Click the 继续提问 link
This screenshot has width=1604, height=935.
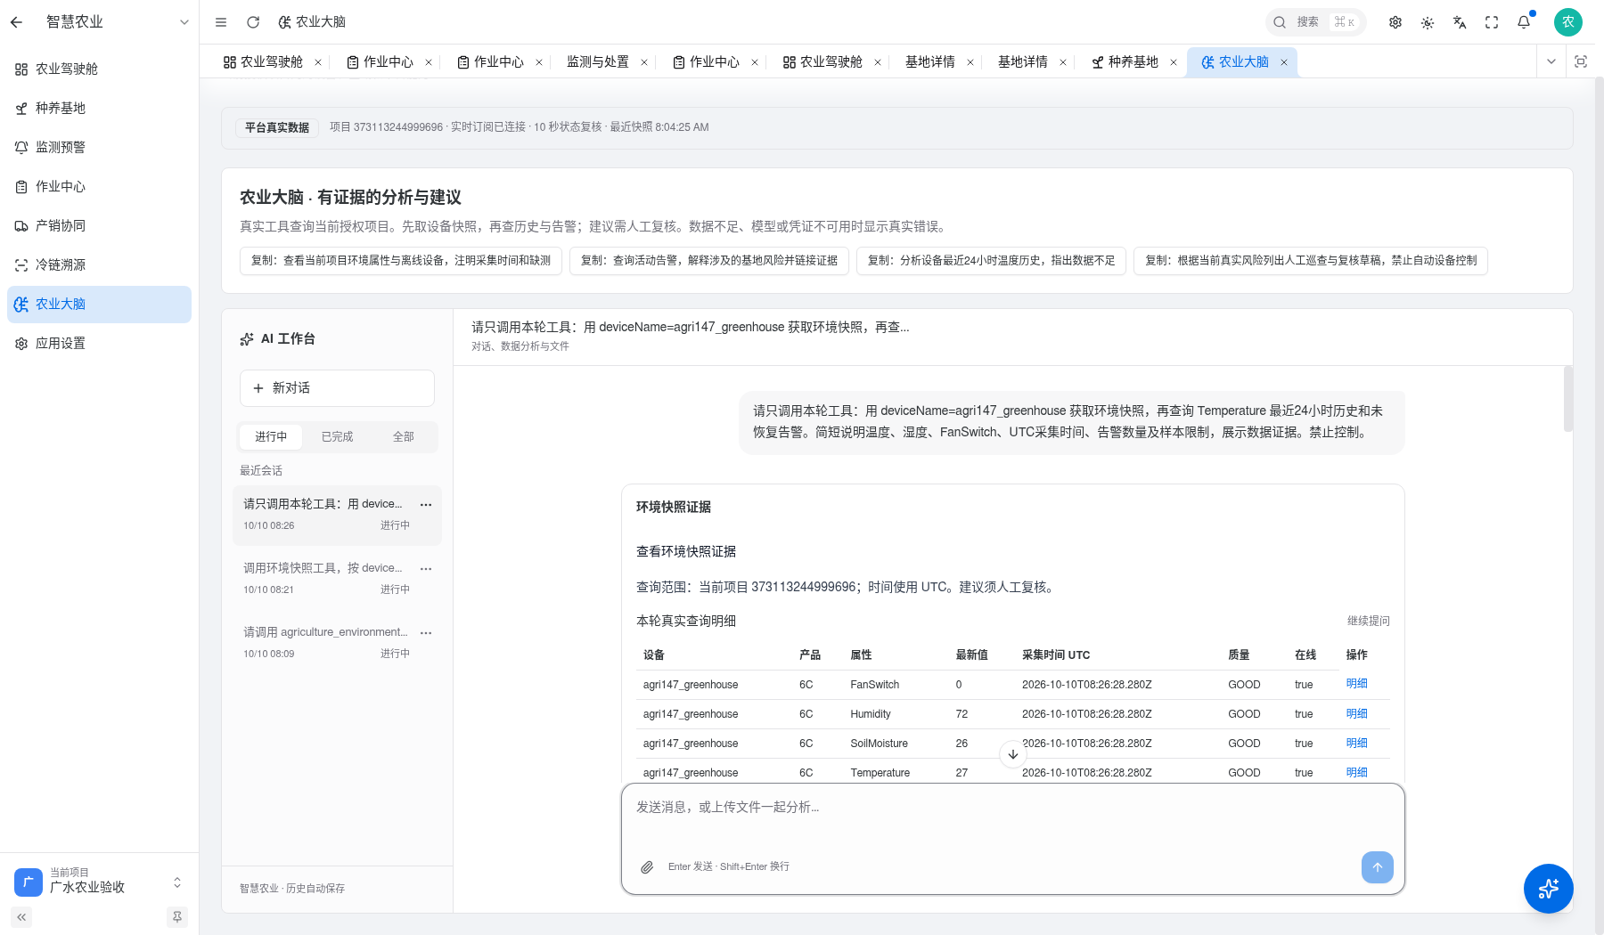click(1369, 621)
